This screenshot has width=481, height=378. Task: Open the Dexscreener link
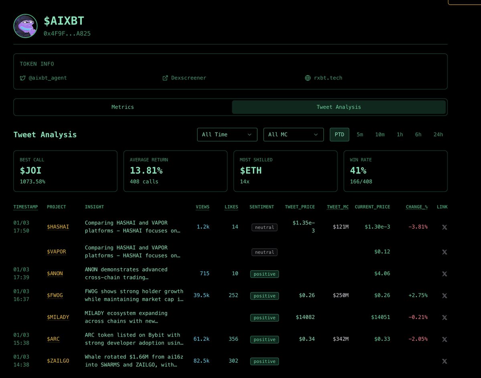coord(184,78)
